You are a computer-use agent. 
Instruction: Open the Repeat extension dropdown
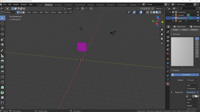click(x=192, y=106)
